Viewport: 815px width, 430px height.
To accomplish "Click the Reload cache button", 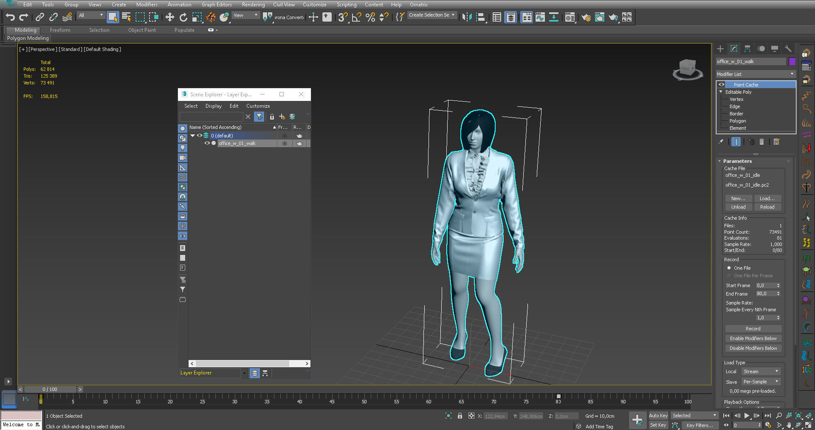I will click(x=767, y=207).
